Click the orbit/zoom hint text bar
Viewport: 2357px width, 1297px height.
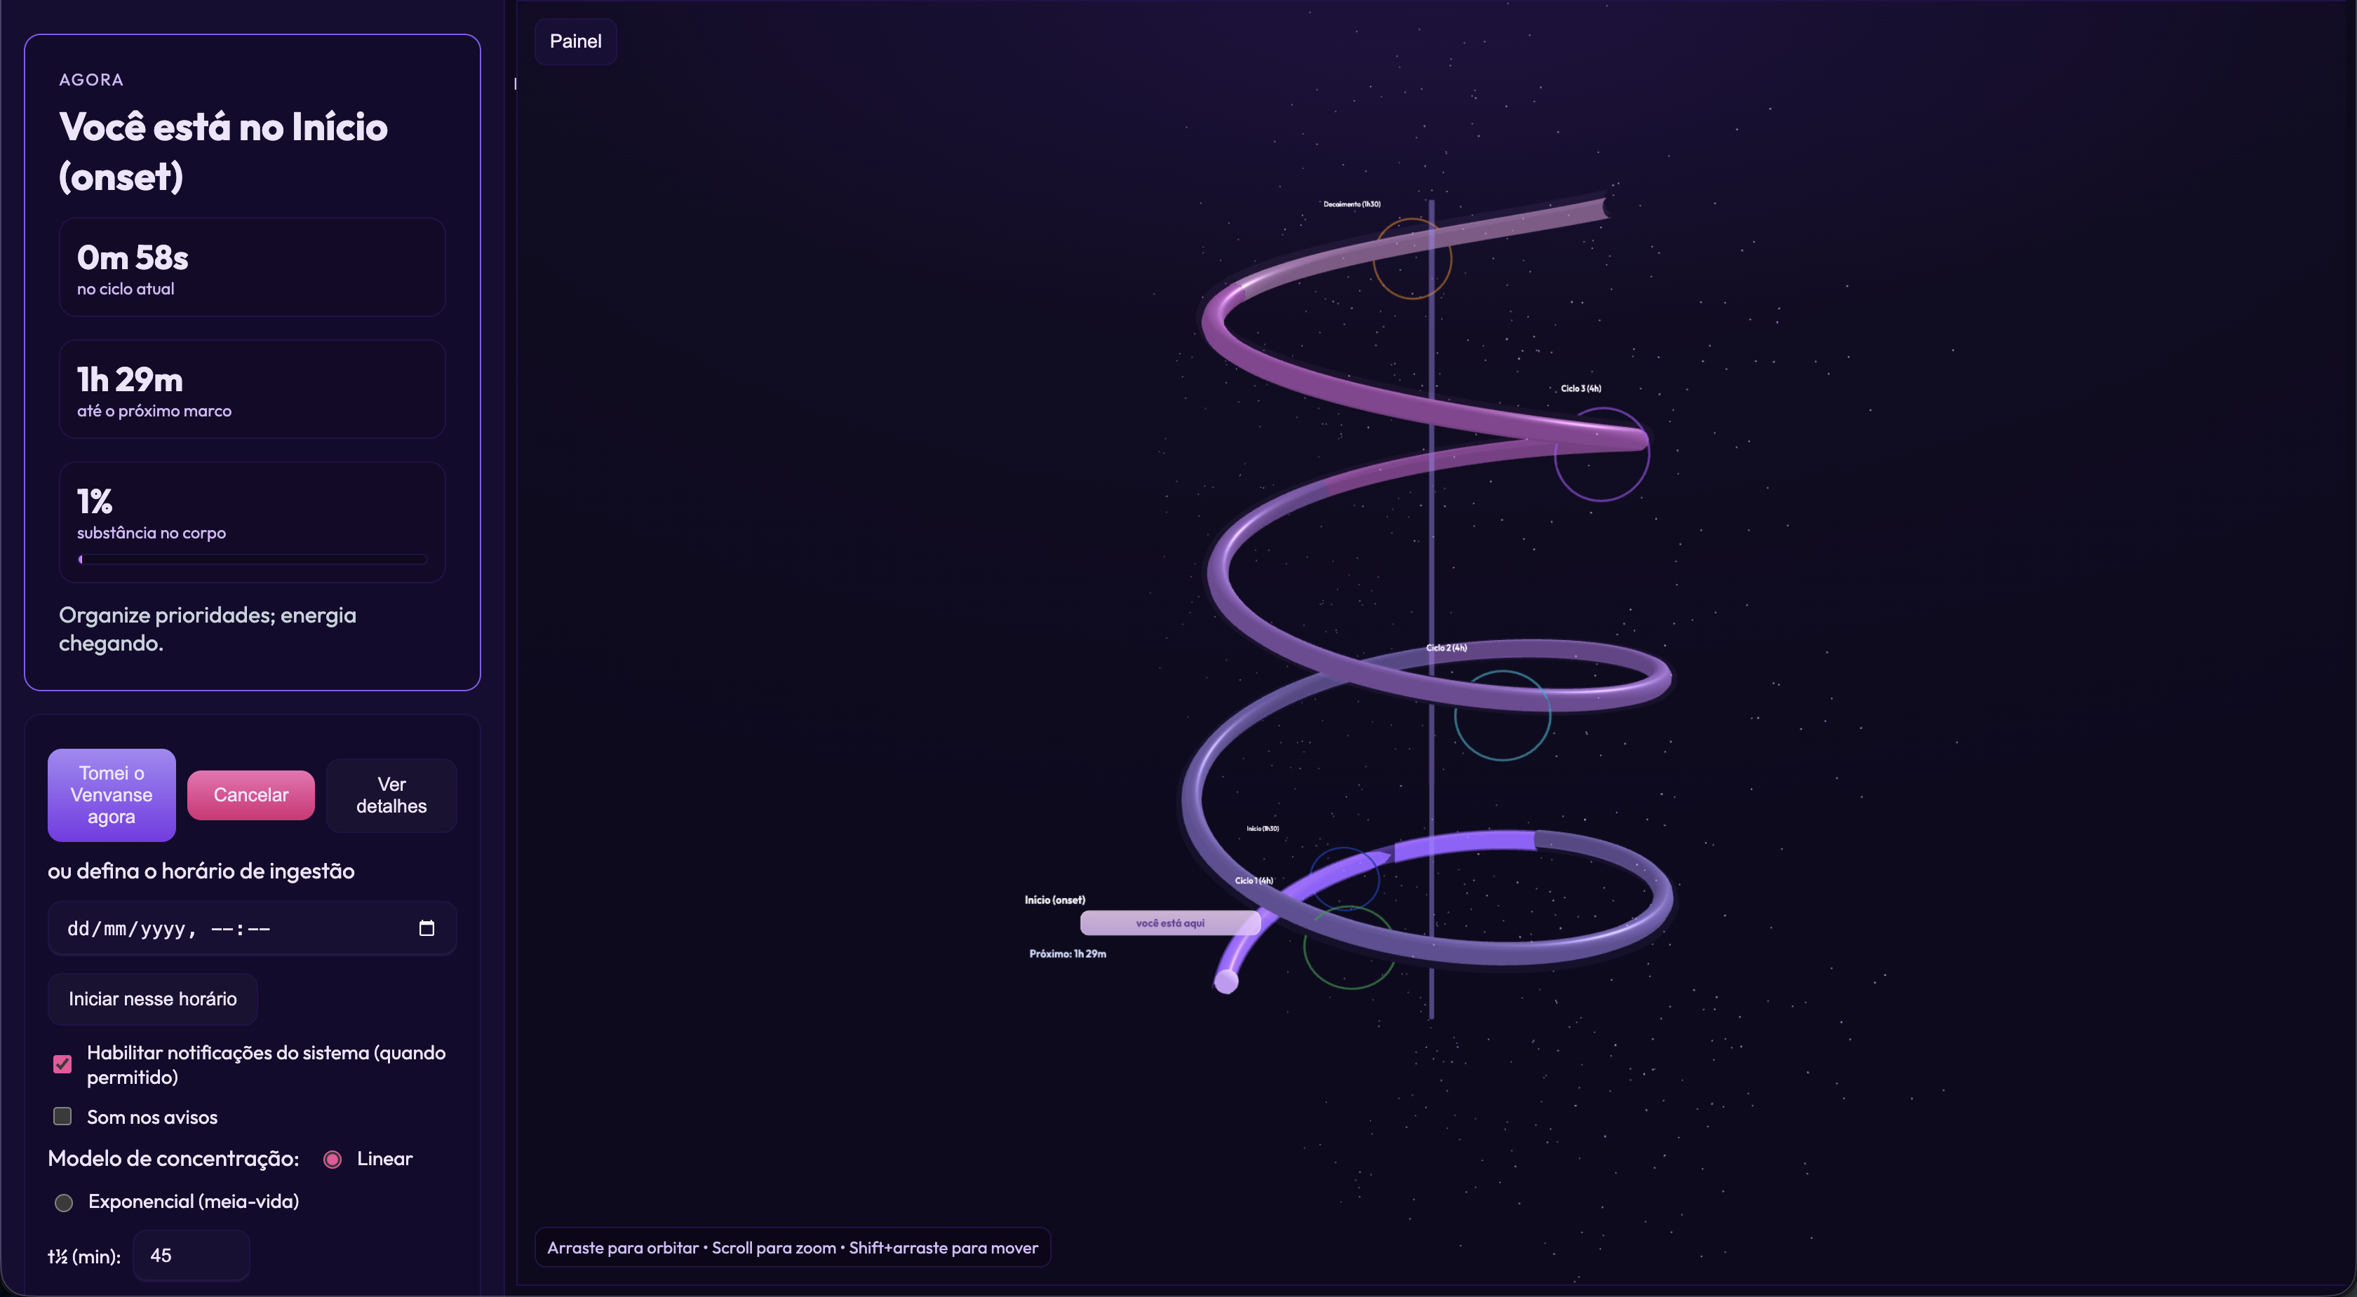tap(793, 1248)
